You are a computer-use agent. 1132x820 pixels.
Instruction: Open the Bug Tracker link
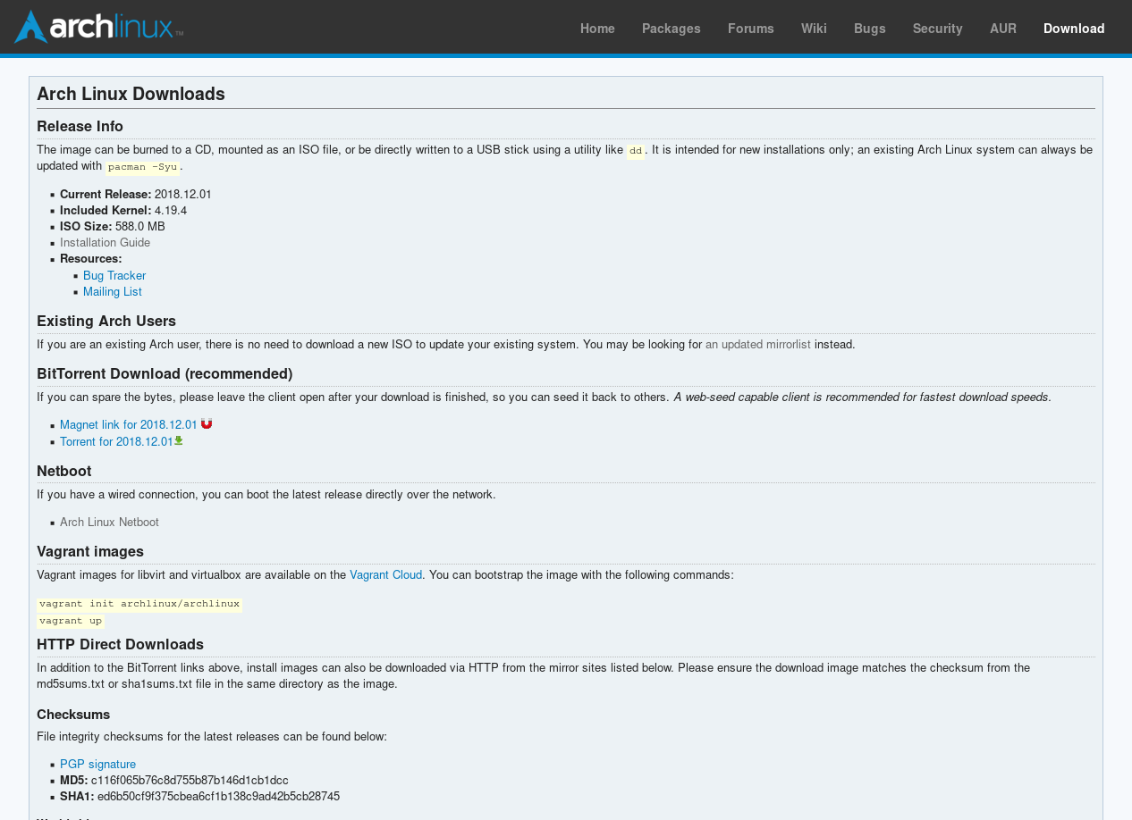pos(114,276)
